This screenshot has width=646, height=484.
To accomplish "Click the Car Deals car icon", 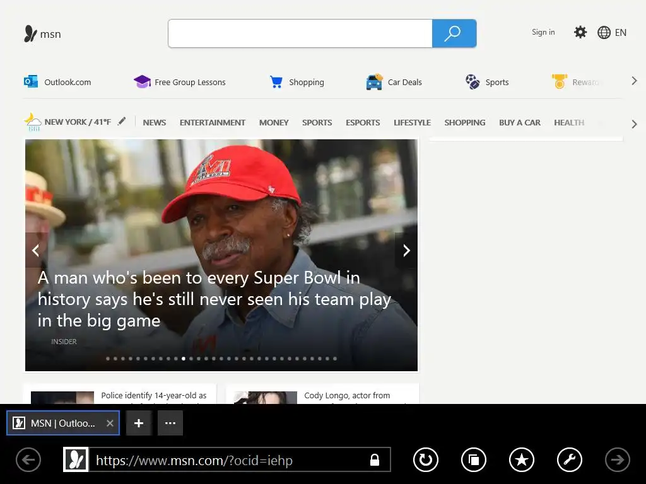I will coord(374,82).
